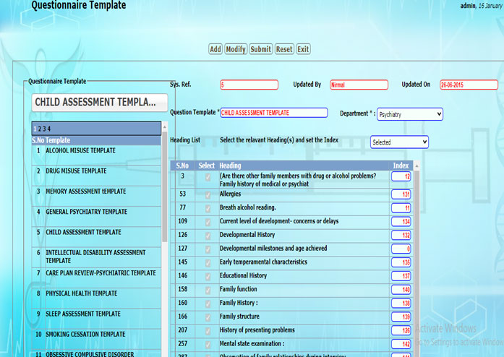Select MEMORY ASSESSMENT TEMPLATE in the list
This screenshot has width=504, height=357.
(85, 192)
